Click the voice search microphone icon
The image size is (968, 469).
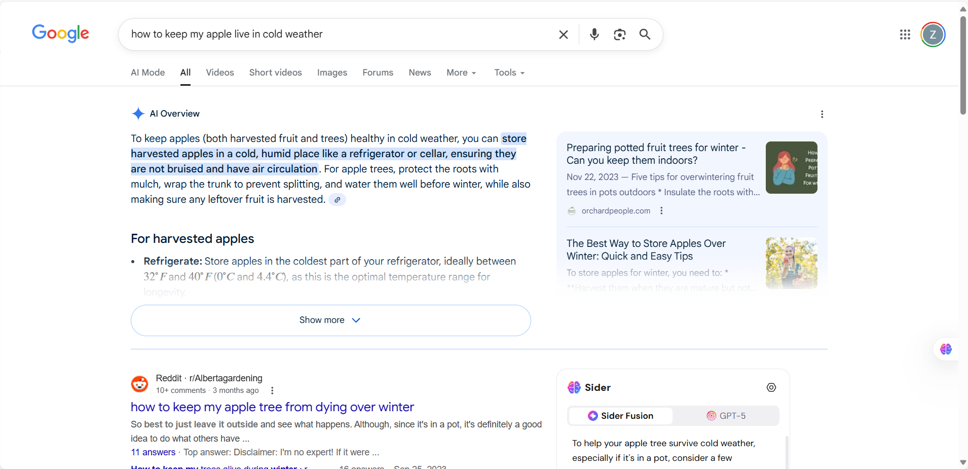coord(594,34)
